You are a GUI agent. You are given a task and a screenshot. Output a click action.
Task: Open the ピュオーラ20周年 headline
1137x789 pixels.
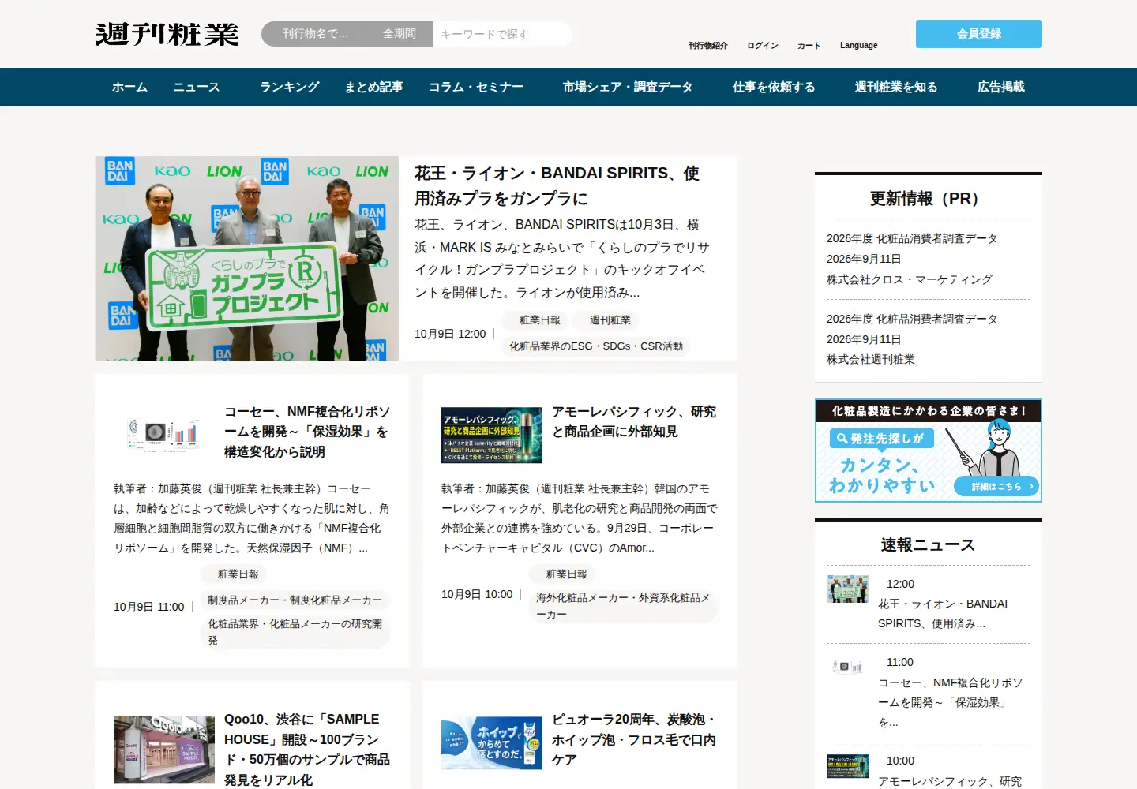click(x=634, y=739)
